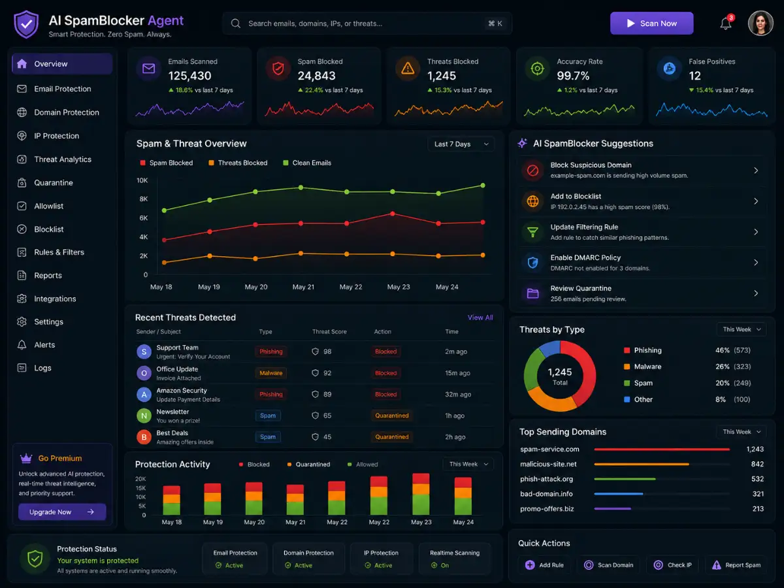This screenshot has height=588, width=784.
Task: Click the Spam Blocked shield icon
Action: (278, 68)
